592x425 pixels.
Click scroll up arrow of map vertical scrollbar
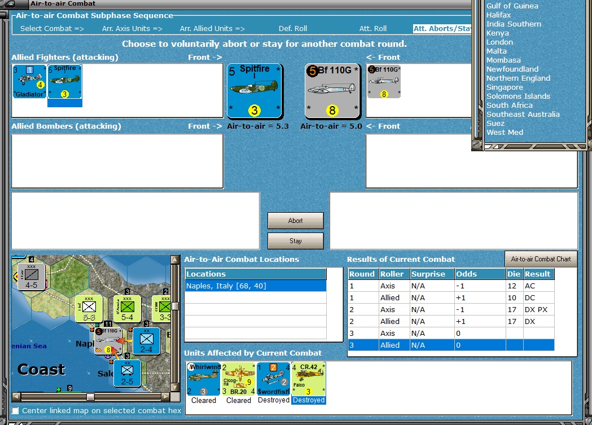click(x=175, y=259)
